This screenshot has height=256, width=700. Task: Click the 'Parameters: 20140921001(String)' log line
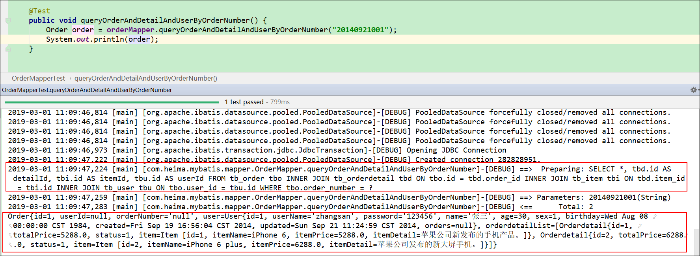pos(603,197)
